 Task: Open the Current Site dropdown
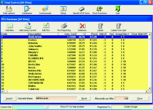point(45,107)
